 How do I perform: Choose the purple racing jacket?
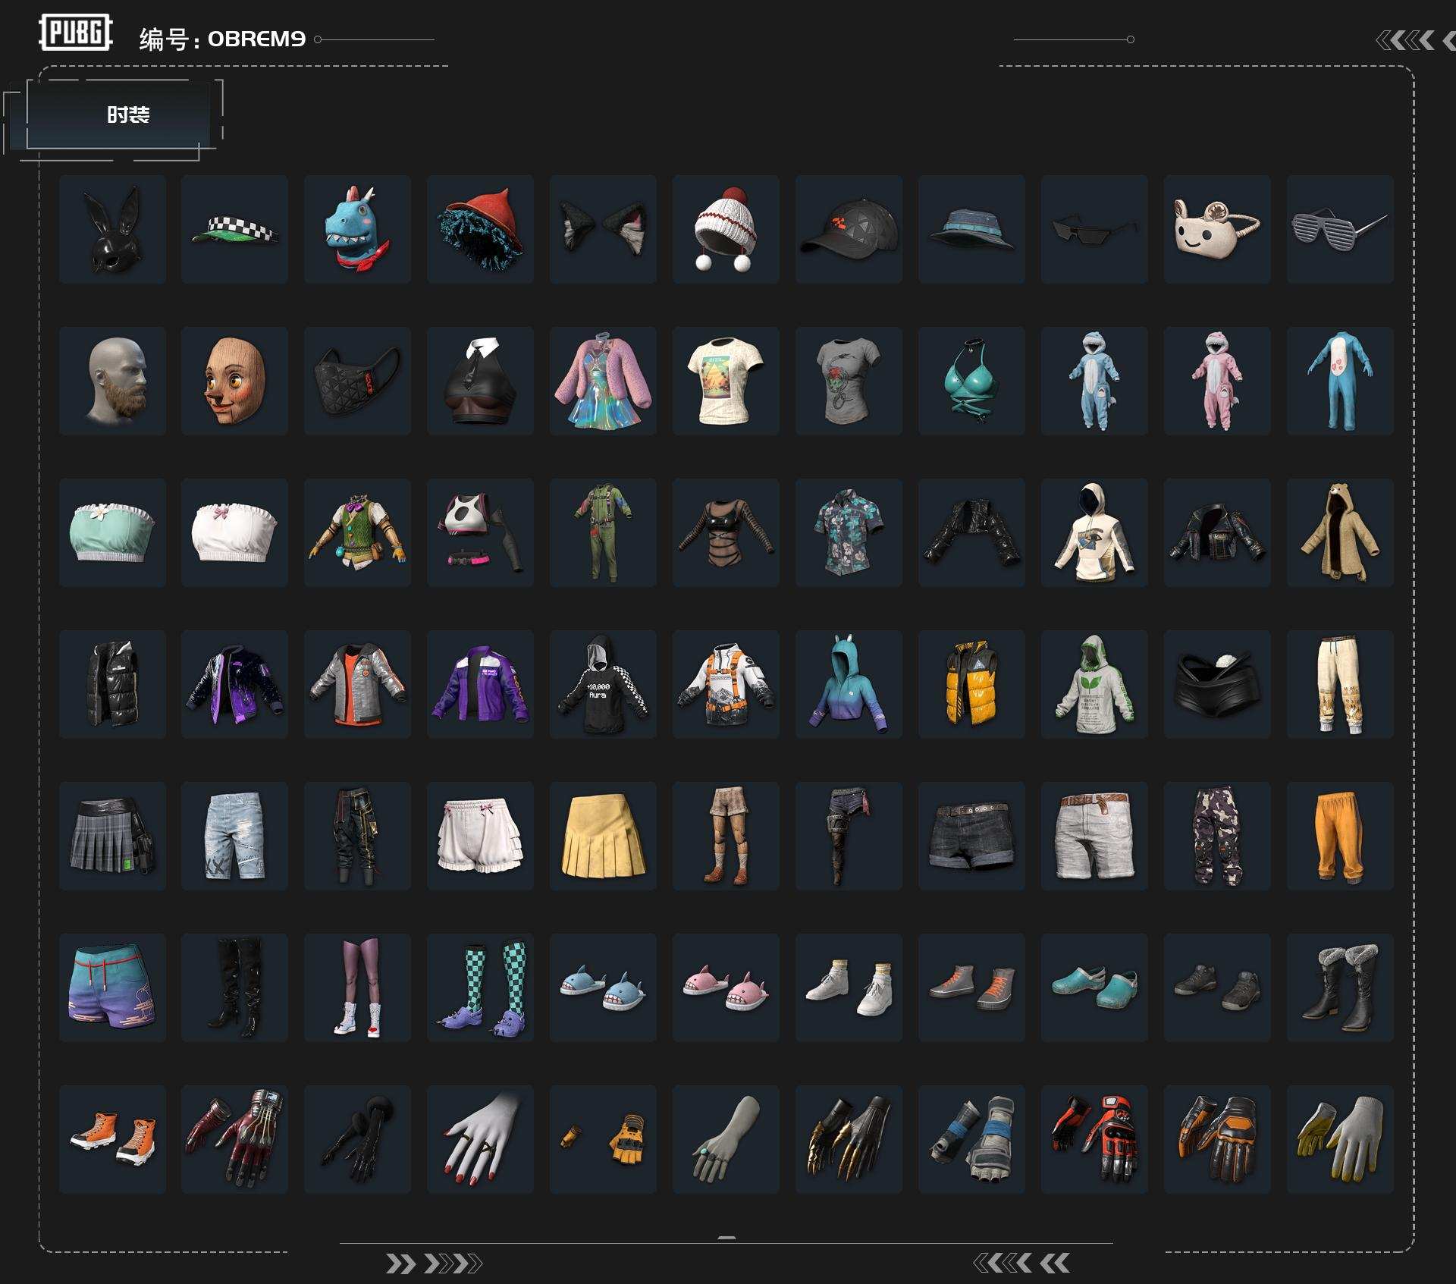480,684
